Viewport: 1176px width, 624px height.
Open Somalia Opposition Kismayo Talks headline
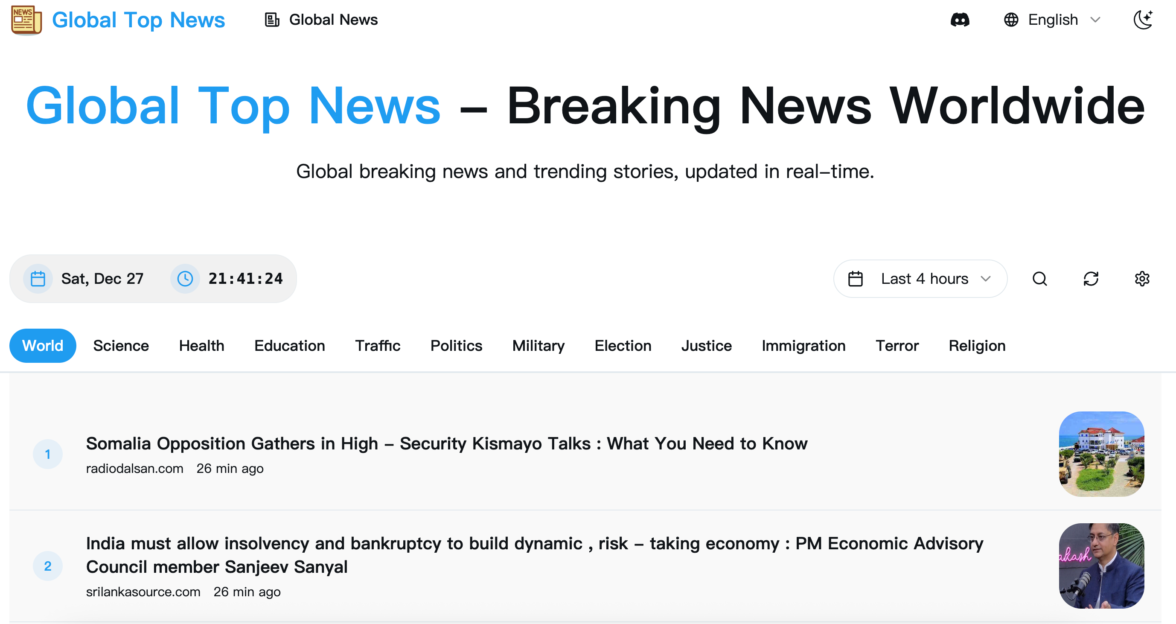[446, 443]
